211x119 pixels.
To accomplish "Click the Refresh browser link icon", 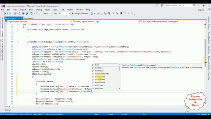I will 92,14.
